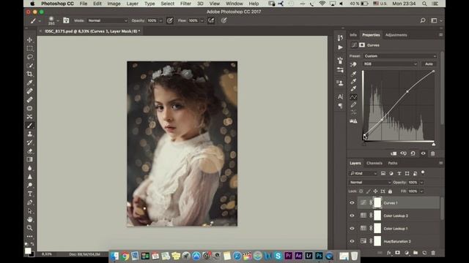The height and width of the screenshot is (263, 469).
Task: Click the midpoint control on the curve
Action: [x=407, y=91]
